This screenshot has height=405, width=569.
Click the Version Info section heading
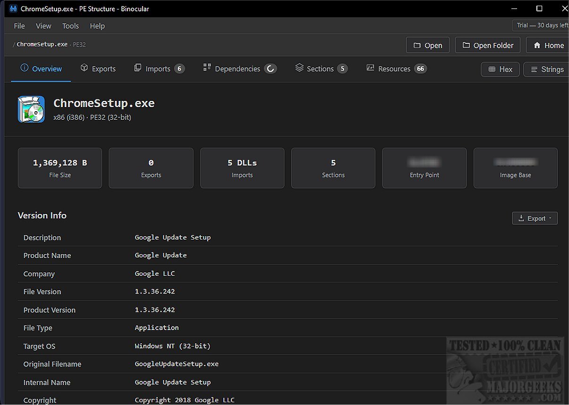tap(42, 215)
